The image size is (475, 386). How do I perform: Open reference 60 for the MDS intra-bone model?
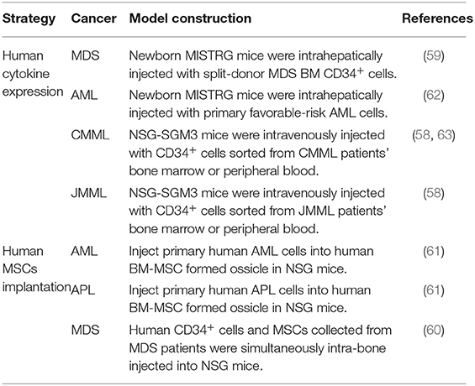(434, 330)
